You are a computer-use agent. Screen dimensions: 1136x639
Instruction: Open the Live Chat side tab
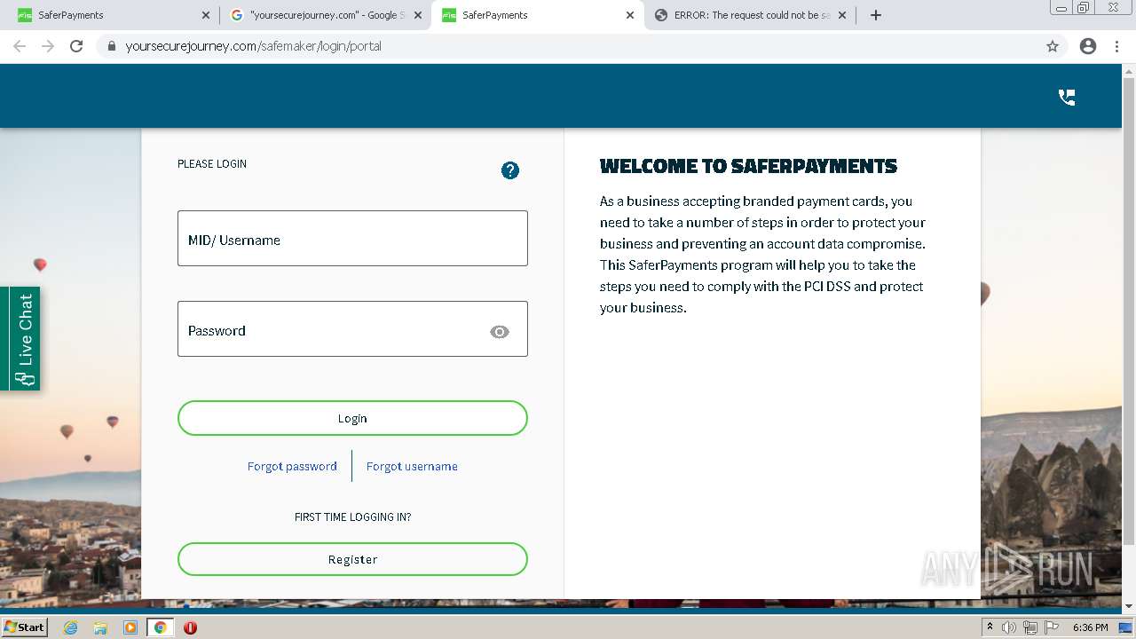click(20, 339)
